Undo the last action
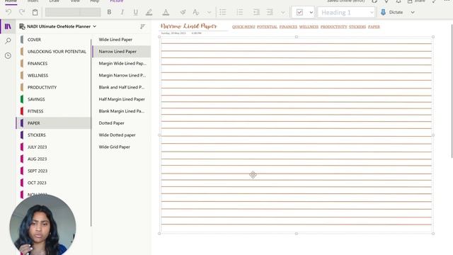The width and height of the screenshot is (453, 255). pyautogui.click(x=8, y=12)
